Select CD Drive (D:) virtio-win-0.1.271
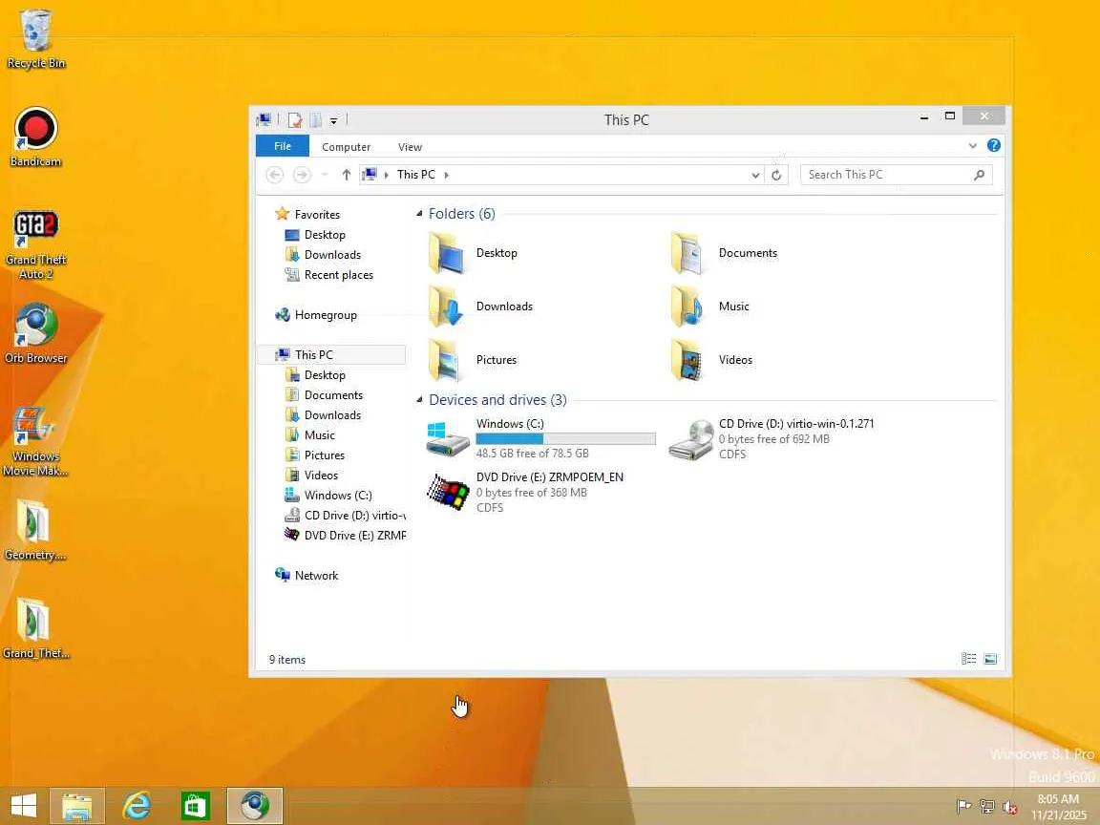Viewport: 1100px width, 825px height. (772, 438)
